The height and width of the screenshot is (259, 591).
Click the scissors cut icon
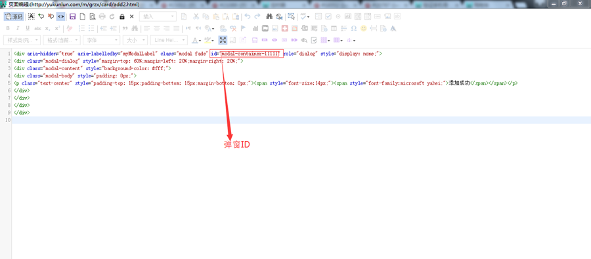pyautogui.click(x=196, y=16)
